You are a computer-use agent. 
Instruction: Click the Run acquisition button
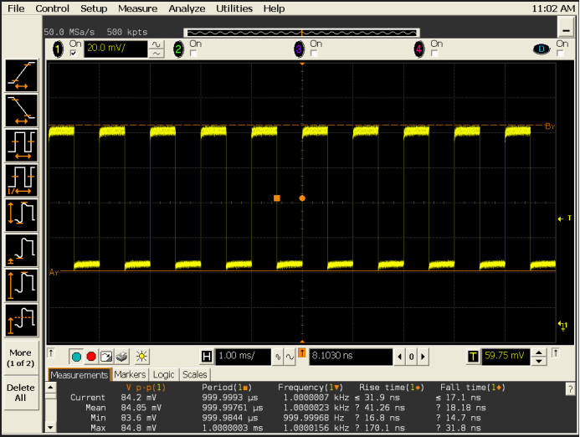(76, 357)
